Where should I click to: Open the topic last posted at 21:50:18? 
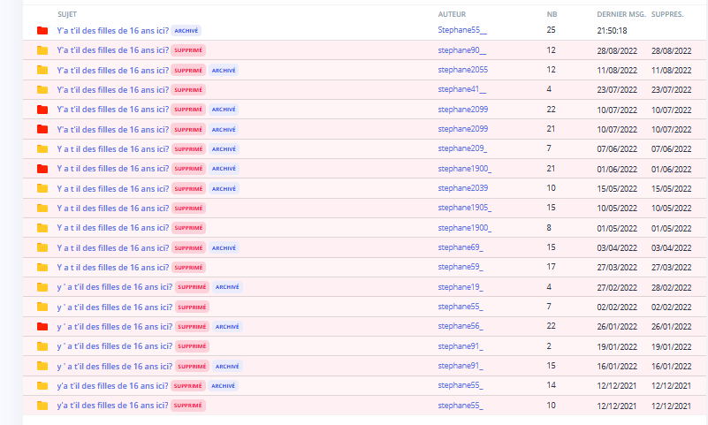(x=112, y=30)
